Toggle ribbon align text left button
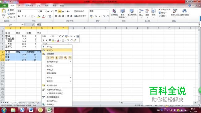This screenshot has height=113, width=201. [x=56, y=16]
